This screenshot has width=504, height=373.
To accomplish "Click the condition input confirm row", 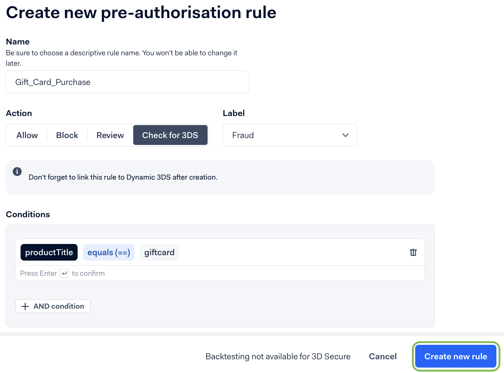I will (220, 273).
